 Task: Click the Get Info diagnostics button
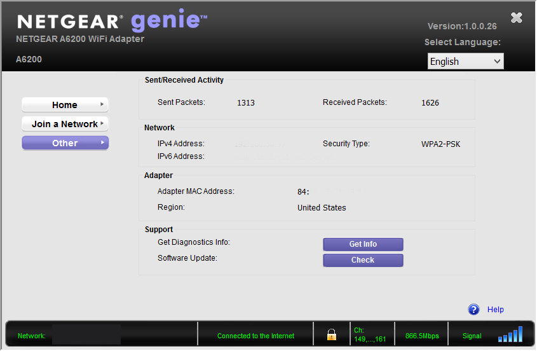click(x=363, y=244)
